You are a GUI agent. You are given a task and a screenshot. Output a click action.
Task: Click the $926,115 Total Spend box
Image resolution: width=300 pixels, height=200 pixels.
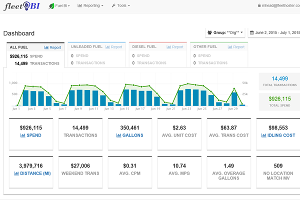point(279,102)
